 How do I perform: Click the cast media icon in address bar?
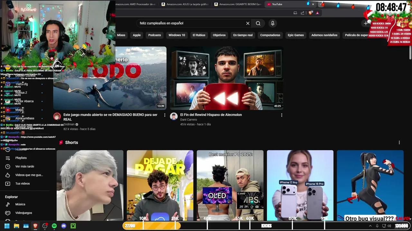[295, 13]
